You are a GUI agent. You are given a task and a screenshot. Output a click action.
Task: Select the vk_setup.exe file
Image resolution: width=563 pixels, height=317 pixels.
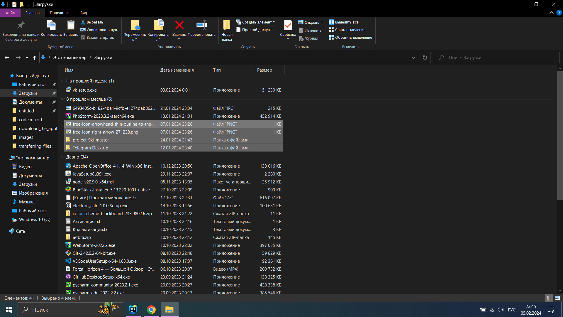pos(173,90)
